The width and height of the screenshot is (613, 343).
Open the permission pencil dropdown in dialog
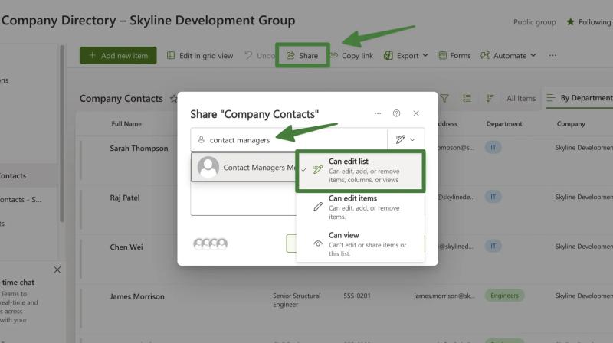(x=405, y=139)
